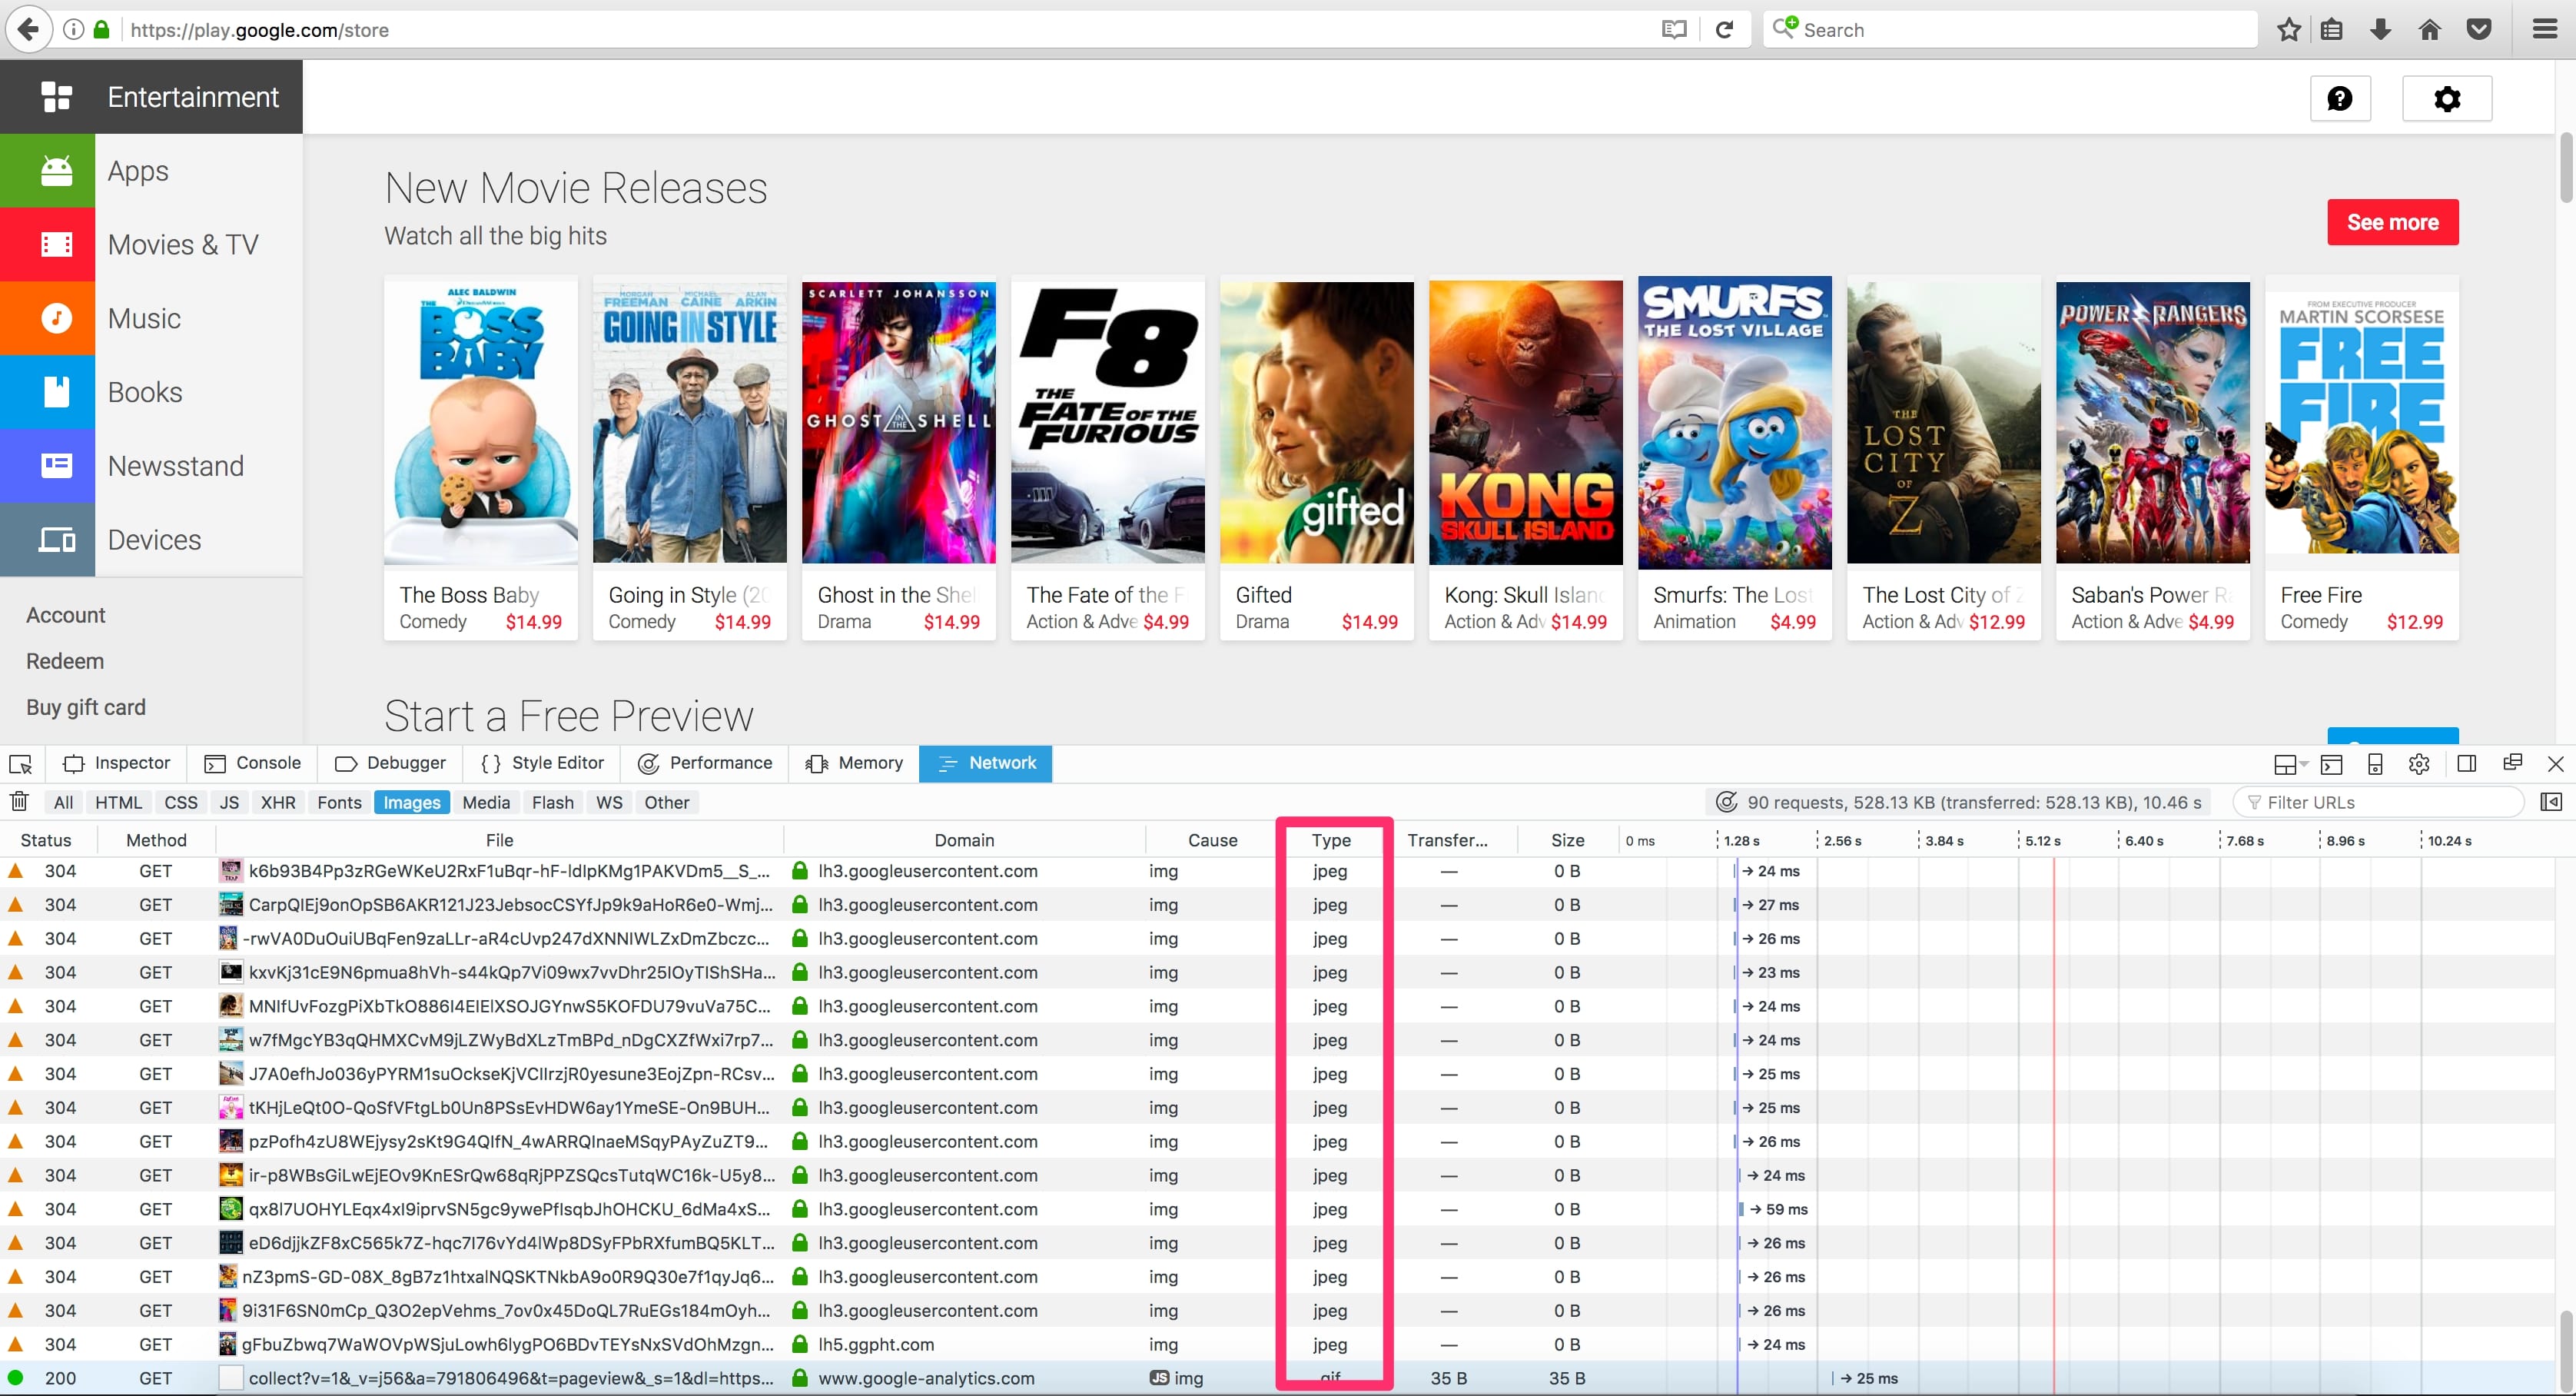Click the Android Apps icon in sidebar

click(x=56, y=171)
